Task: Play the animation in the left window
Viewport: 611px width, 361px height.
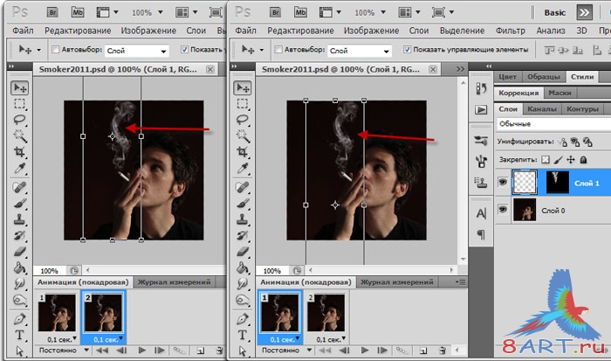Action: (142, 350)
